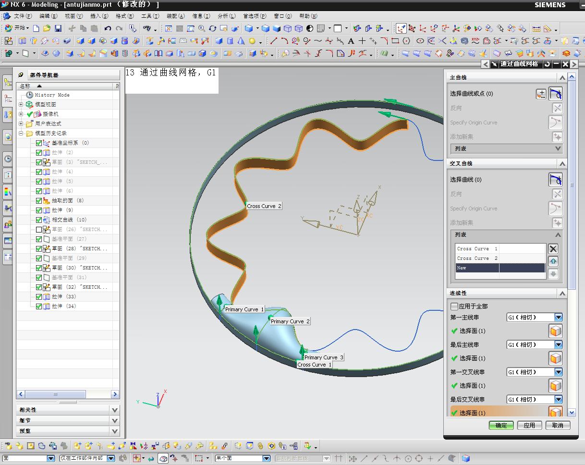The width and height of the screenshot is (585, 465).
Task: Select the Ellipse curve tool
Action: pos(420,41)
